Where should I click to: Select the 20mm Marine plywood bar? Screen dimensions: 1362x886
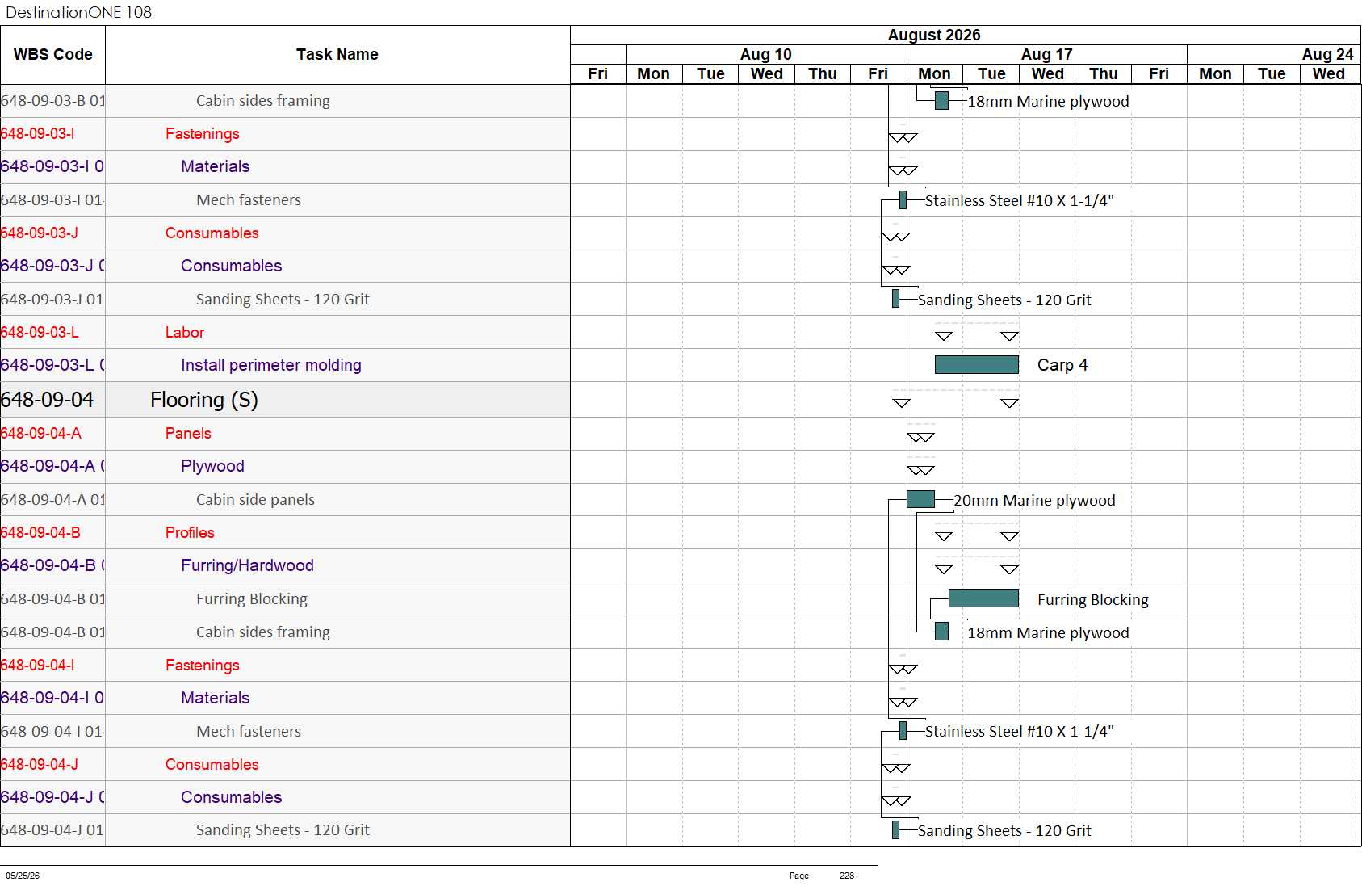[920, 499]
